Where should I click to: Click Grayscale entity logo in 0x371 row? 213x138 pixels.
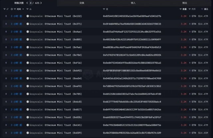28,24
